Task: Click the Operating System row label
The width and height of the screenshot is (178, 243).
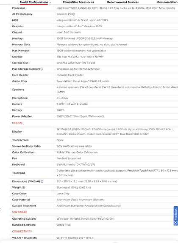Action: pyautogui.click(x=24, y=218)
